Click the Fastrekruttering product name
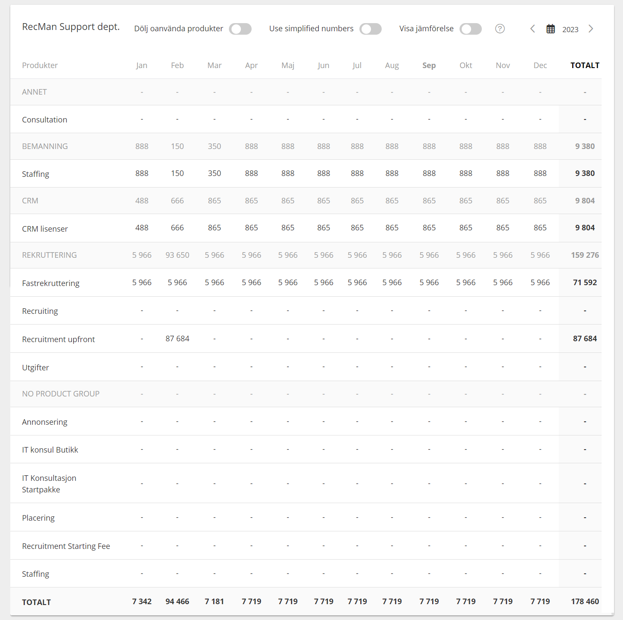Image resolution: width=623 pixels, height=620 pixels. pos(51,283)
